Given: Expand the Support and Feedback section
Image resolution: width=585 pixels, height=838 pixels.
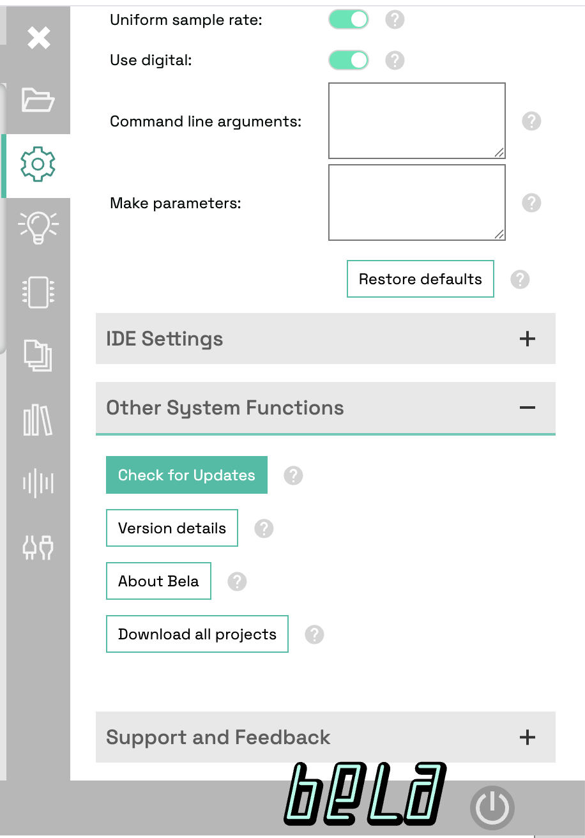Looking at the screenshot, I should pyautogui.click(x=527, y=737).
